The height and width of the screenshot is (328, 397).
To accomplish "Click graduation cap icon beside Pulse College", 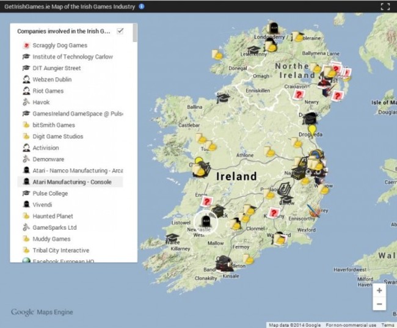I will point(26,193).
